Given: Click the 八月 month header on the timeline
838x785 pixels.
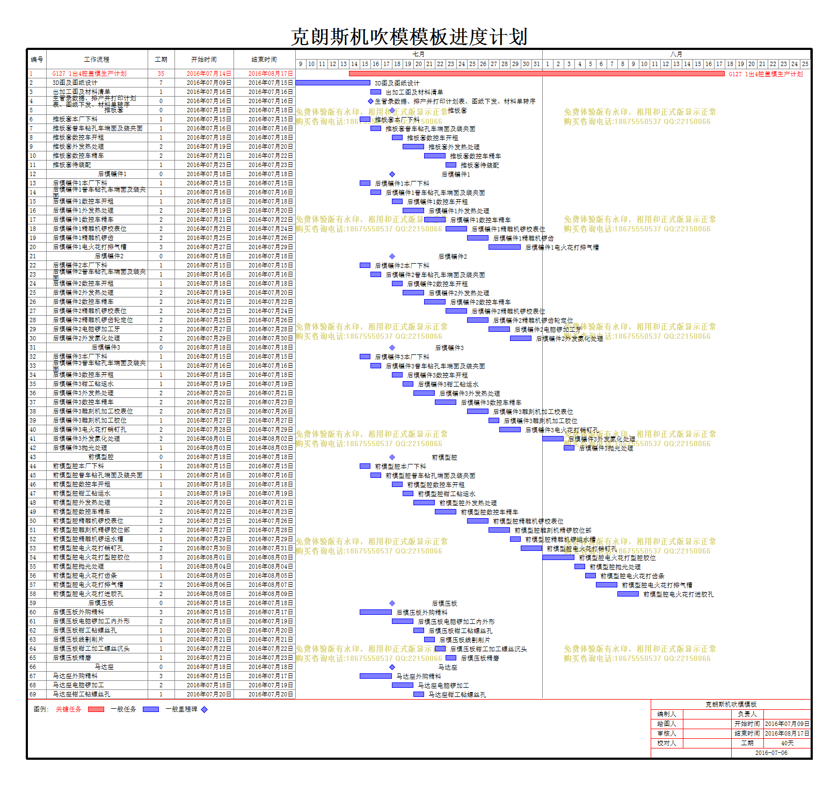Looking at the screenshot, I should (676, 54).
